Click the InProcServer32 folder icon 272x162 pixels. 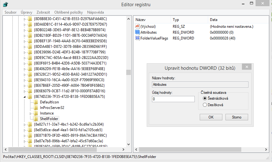click(x=36, y=108)
